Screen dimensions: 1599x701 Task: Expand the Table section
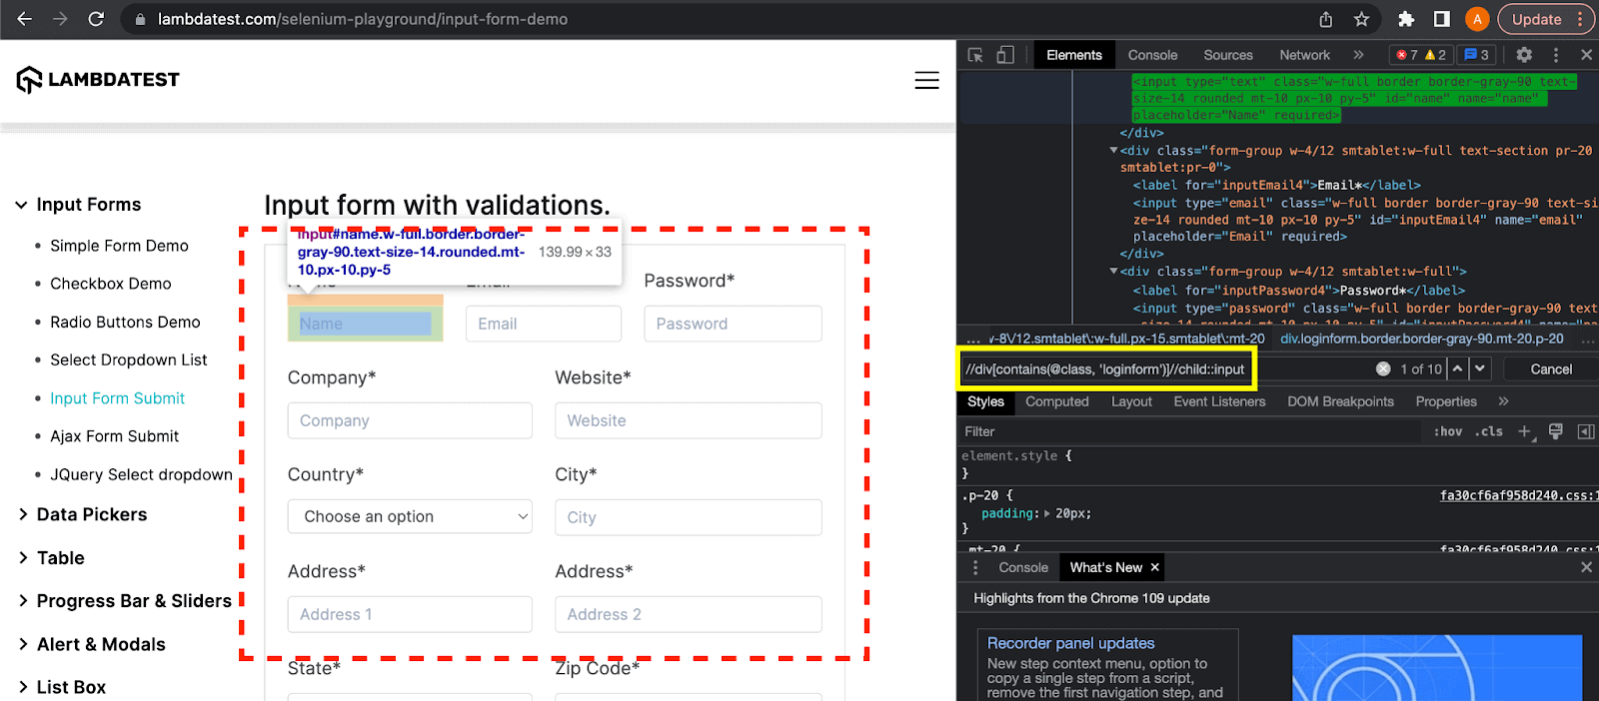(50, 558)
